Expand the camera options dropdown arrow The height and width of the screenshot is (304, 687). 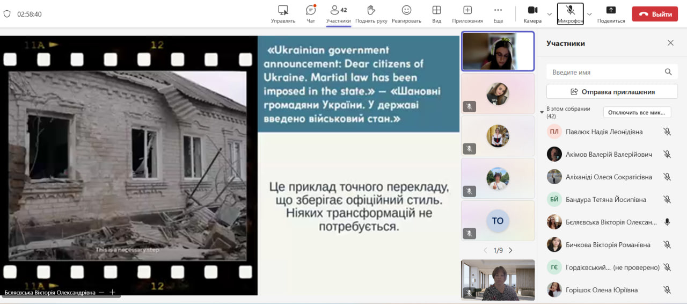(549, 14)
